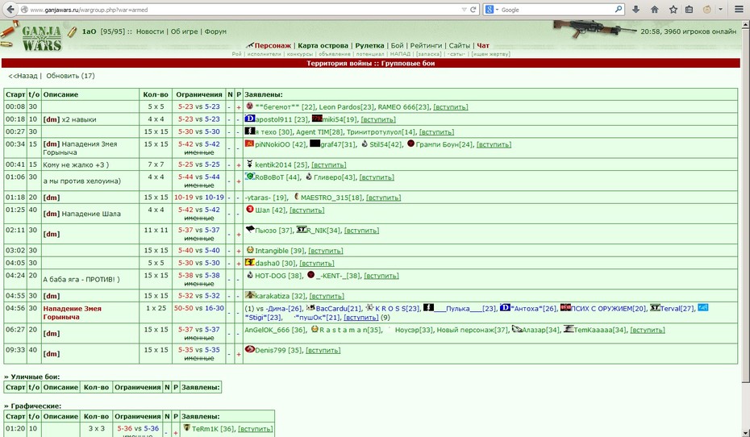
Task: Select the Рулетка menu link
Action: pyautogui.click(x=369, y=45)
